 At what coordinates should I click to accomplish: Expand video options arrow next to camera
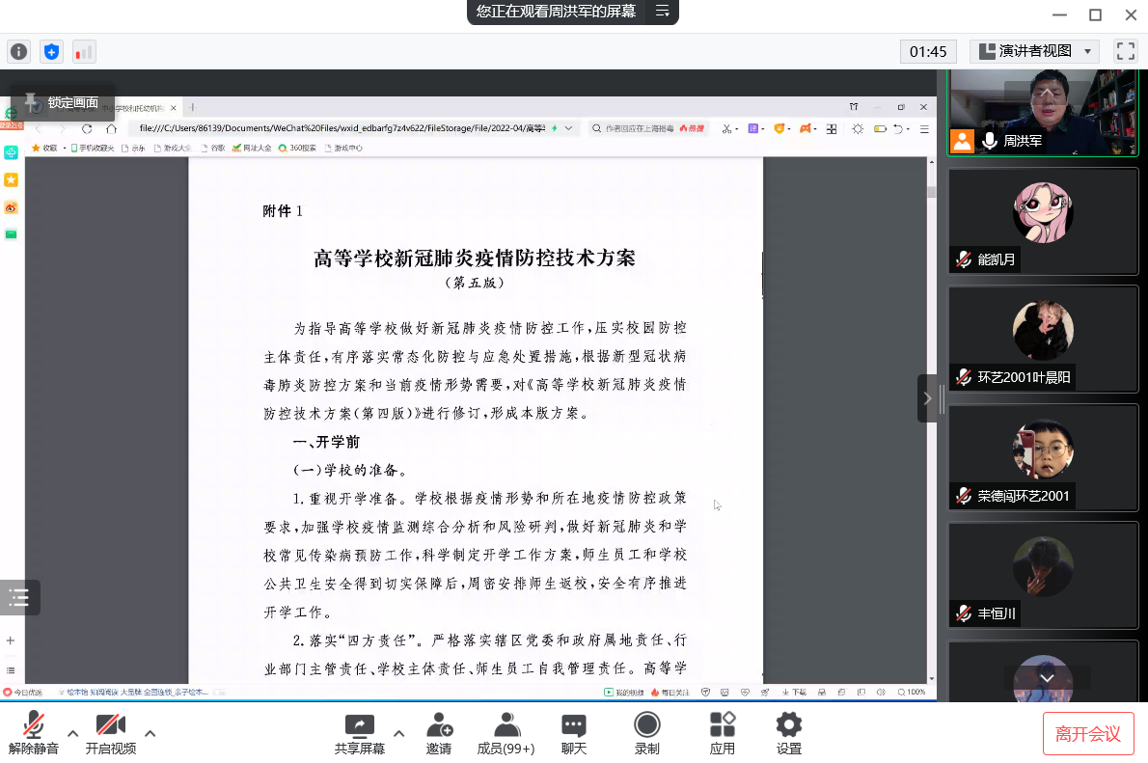tap(150, 733)
